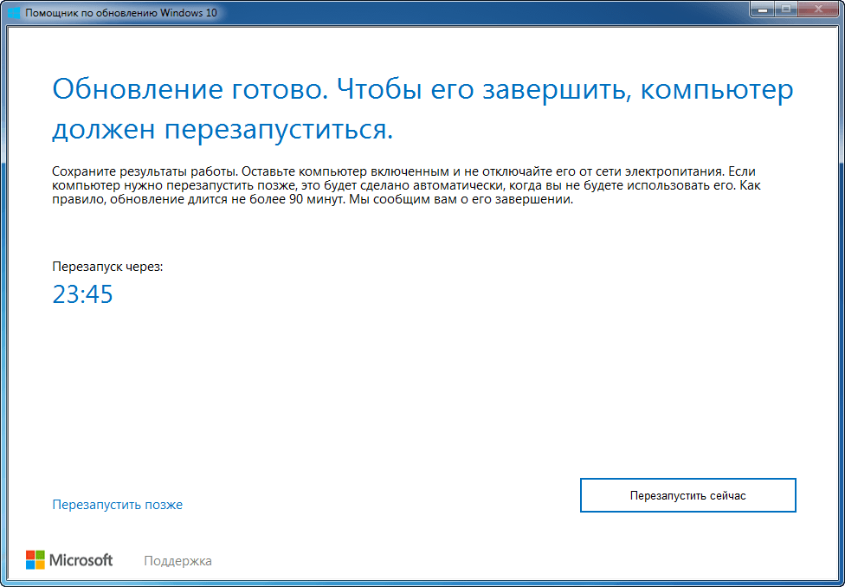Viewport: 845px width, 587px height.
Task: Click the 'Перезапустить сейчас' button
Action: tap(687, 495)
